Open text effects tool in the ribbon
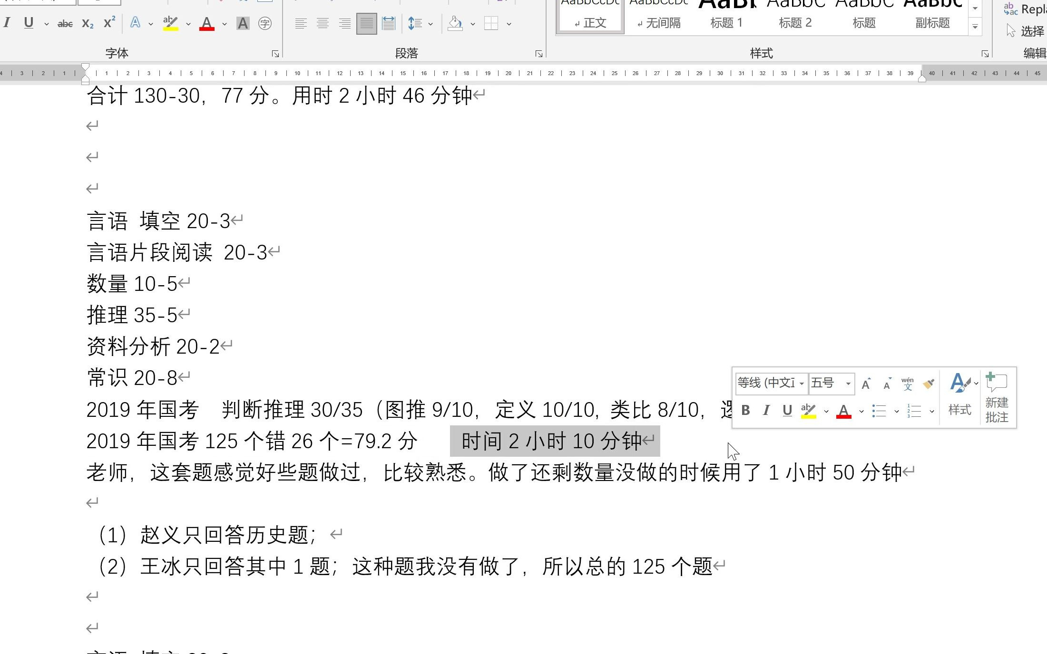1047x654 pixels. click(136, 23)
